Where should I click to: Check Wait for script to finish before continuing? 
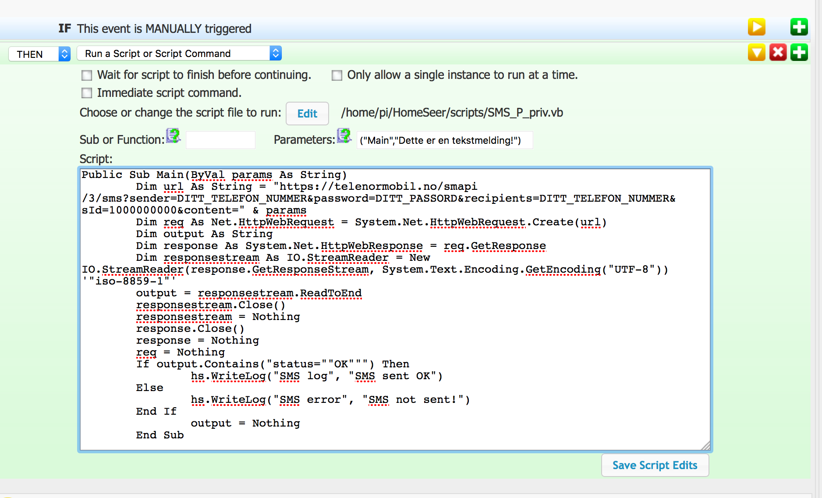[87, 75]
